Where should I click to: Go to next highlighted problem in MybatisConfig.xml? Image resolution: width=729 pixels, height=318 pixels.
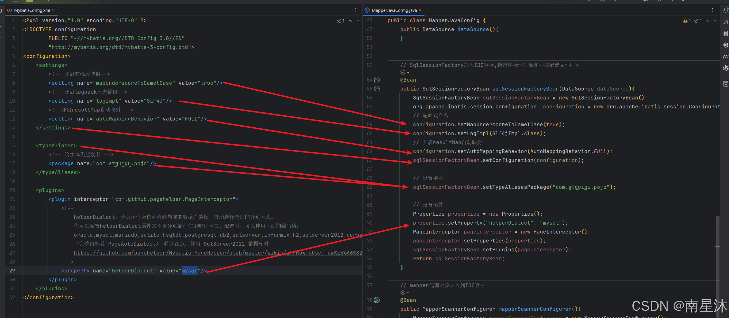click(x=358, y=21)
